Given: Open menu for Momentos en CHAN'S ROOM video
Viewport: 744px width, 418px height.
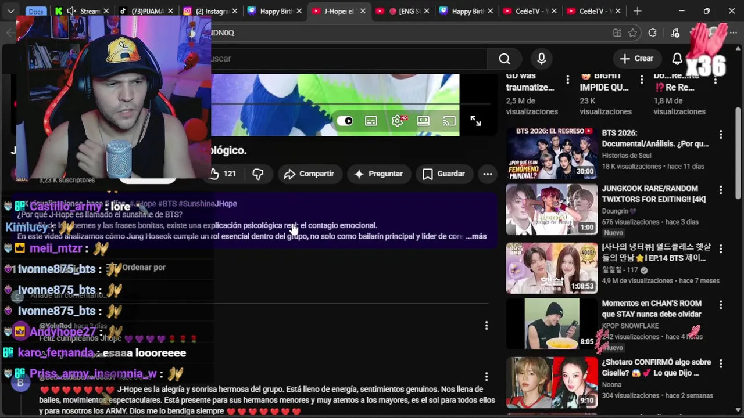Looking at the screenshot, I should pyautogui.click(x=721, y=305).
